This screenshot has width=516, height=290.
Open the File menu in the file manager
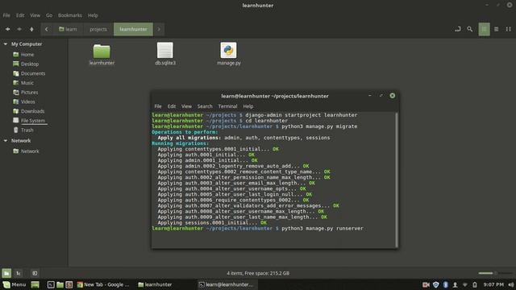pyautogui.click(x=6, y=15)
